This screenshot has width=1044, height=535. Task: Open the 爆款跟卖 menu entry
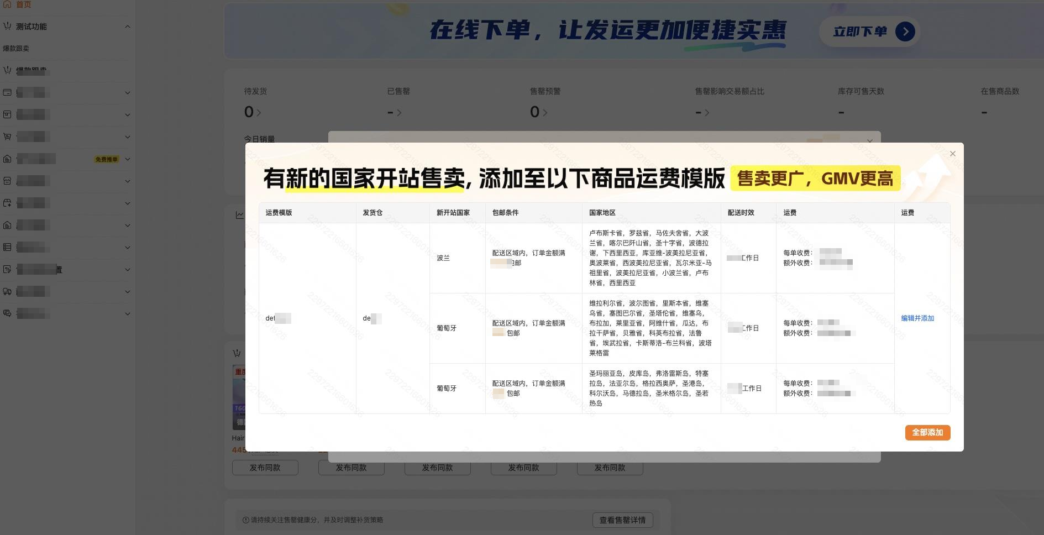(17, 49)
